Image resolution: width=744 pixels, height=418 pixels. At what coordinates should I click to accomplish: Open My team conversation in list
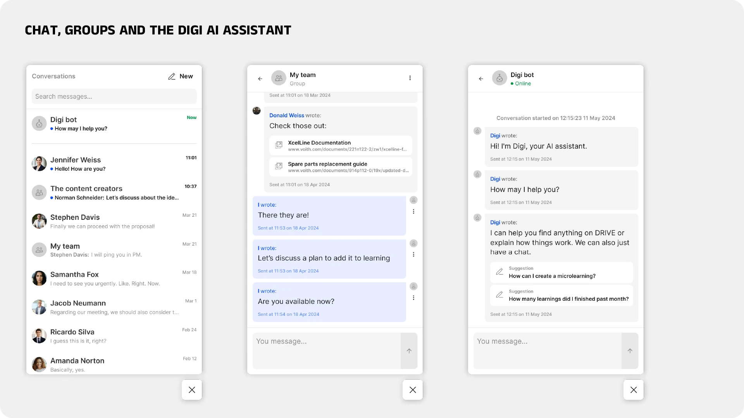click(114, 250)
